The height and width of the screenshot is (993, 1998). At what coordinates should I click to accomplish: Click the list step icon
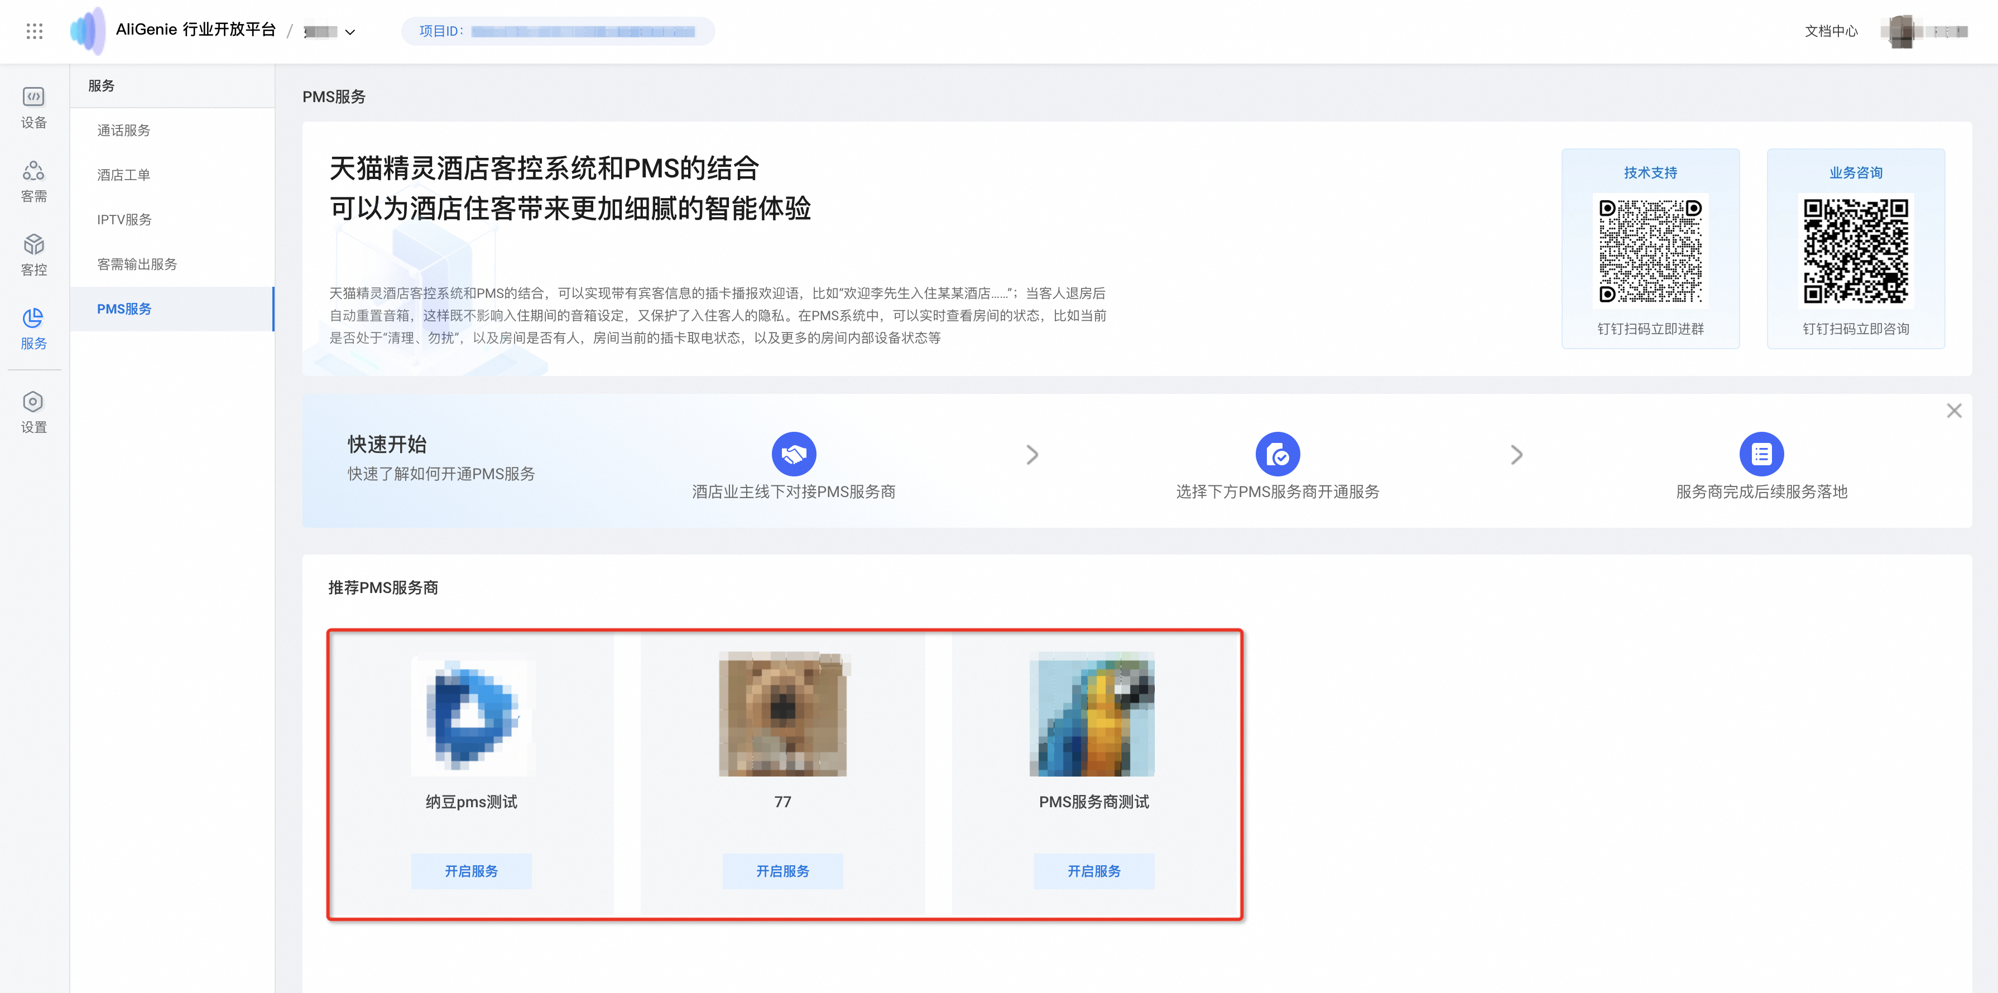[x=1761, y=454]
